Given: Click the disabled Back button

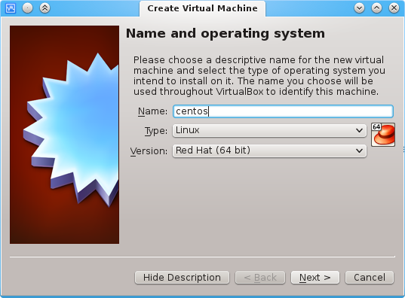Looking at the screenshot, I should coord(260,278).
